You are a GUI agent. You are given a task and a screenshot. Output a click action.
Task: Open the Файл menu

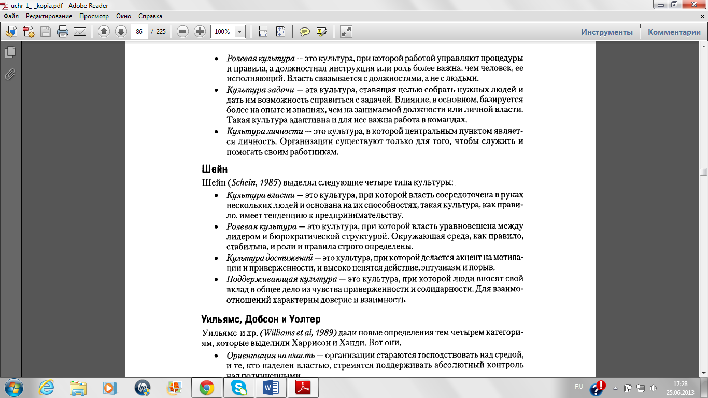pos(11,16)
